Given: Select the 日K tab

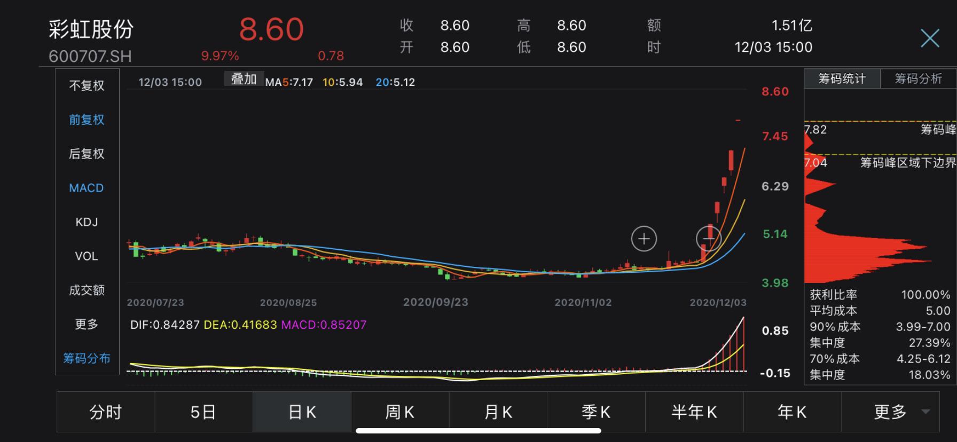Looking at the screenshot, I should 302,412.
